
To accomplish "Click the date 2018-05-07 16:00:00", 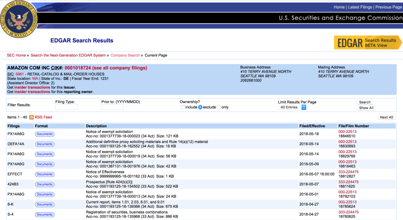I will pyautogui.click(x=317, y=174).
